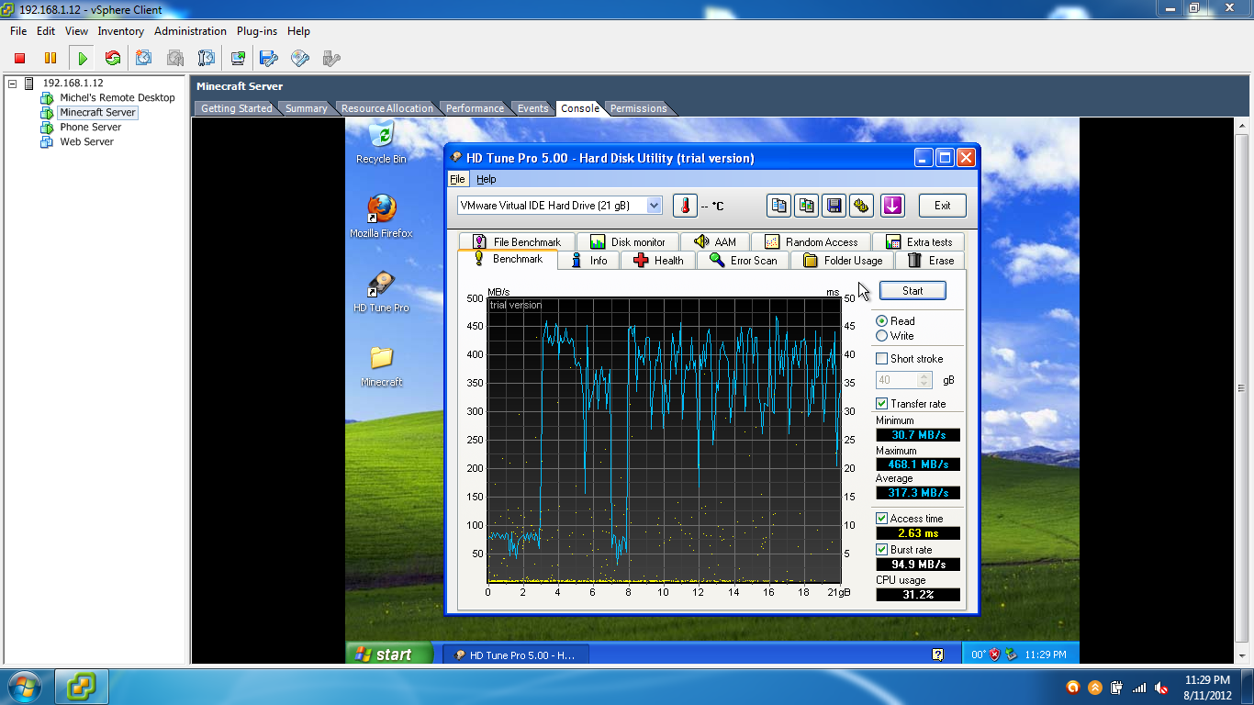Collapse the 192.168.1.12 host tree node

pos(13,84)
